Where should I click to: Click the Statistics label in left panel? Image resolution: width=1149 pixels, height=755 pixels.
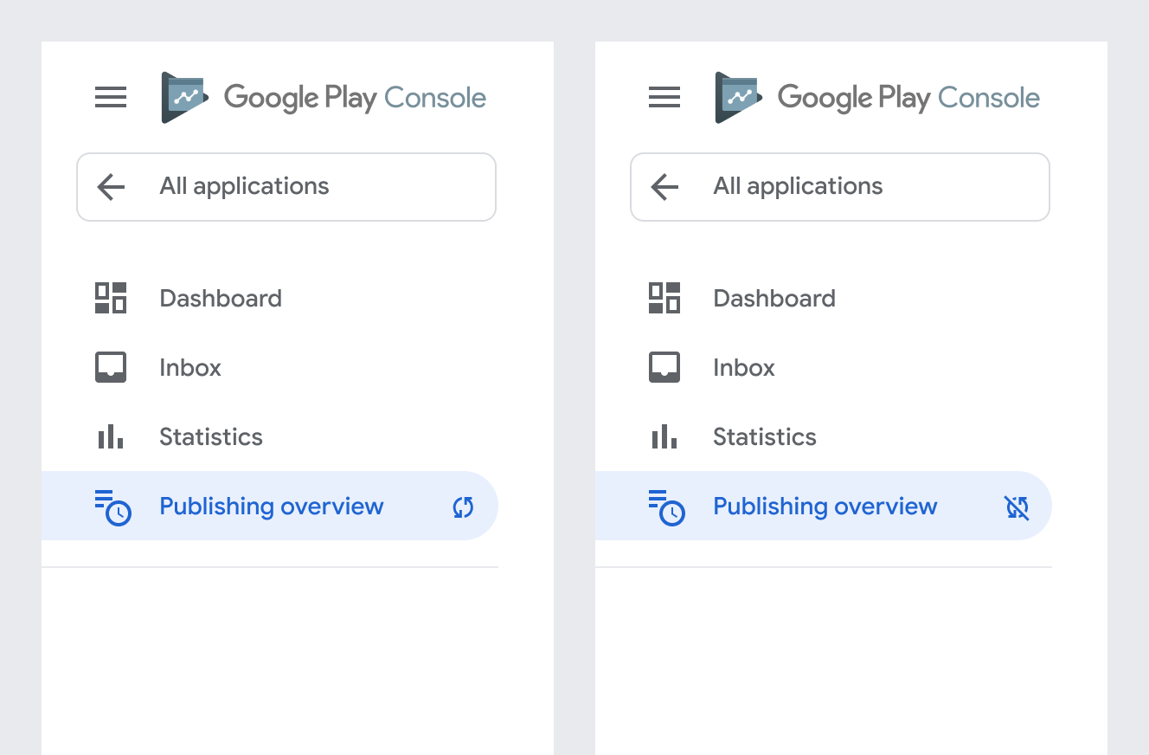211,437
